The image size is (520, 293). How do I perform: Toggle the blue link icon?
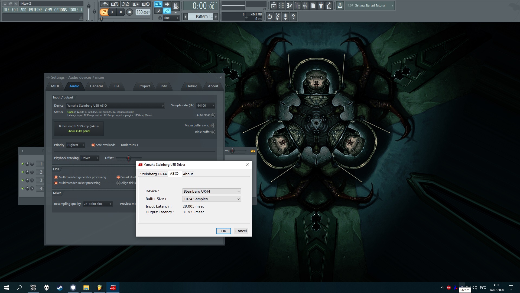point(167,11)
